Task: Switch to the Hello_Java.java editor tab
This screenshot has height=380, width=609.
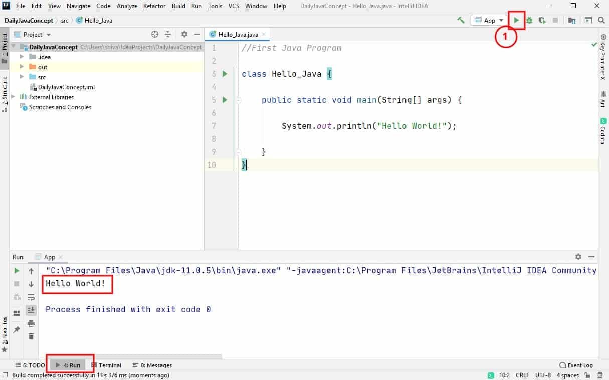Action: (238, 34)
